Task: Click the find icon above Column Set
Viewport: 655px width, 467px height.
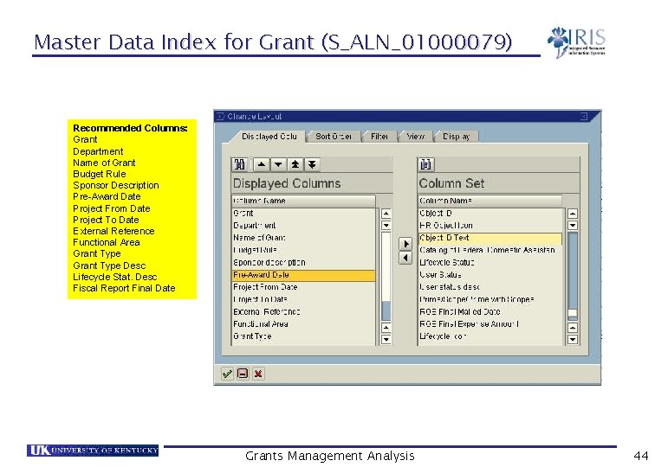Action: [426, 164]
